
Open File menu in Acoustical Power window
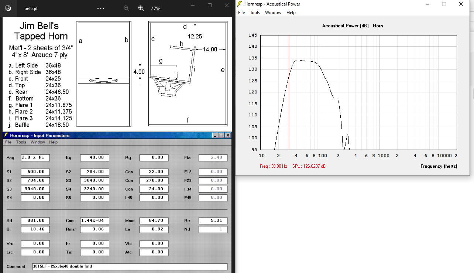[x=241, y=13]
